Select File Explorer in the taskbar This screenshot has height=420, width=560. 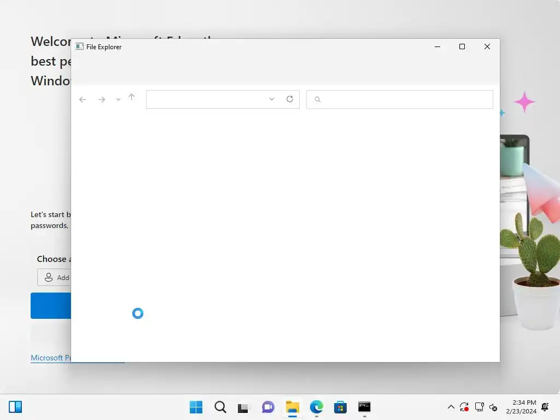coord(292,407)
